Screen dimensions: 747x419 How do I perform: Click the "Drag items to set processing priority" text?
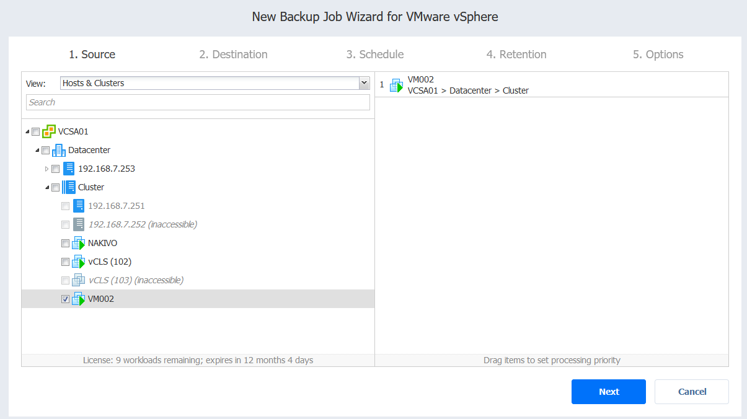552,360
